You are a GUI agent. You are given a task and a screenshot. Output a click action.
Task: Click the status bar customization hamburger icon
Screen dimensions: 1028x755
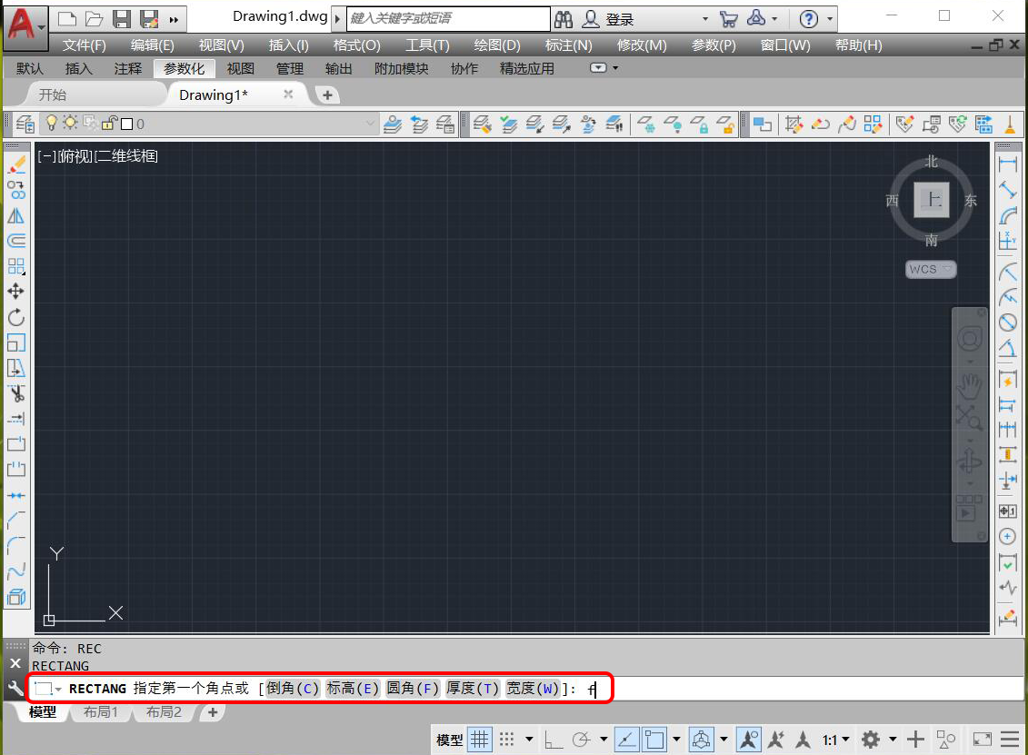(1011, 740)
